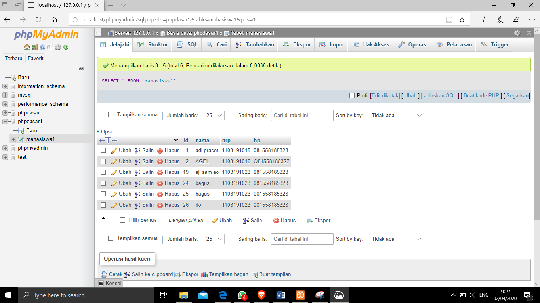Click the pencil Ubah icon for adi praset
Viewport: 540px width, 303px height.
pos(114,151)
